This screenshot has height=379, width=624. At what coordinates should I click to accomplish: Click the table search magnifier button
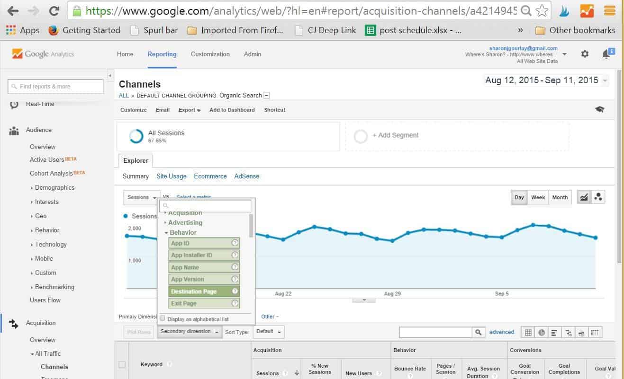[x=479, y=333]
